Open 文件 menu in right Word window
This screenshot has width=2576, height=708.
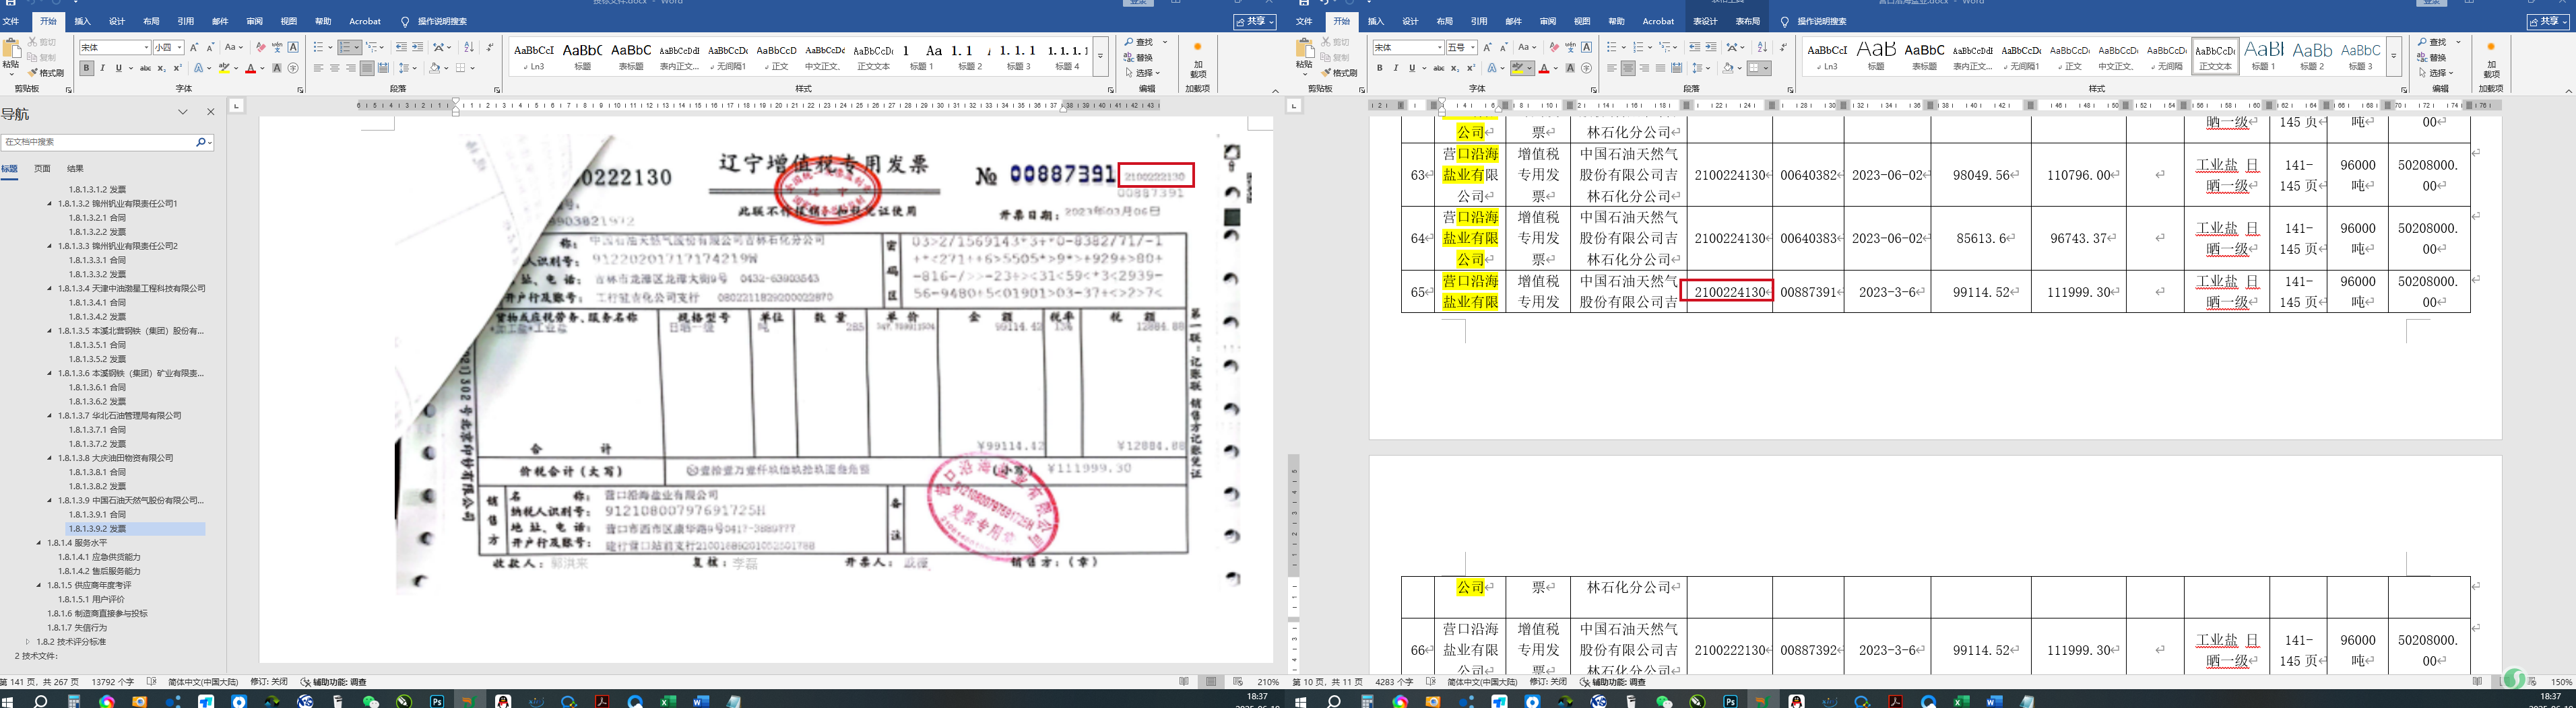(1304, 21)
